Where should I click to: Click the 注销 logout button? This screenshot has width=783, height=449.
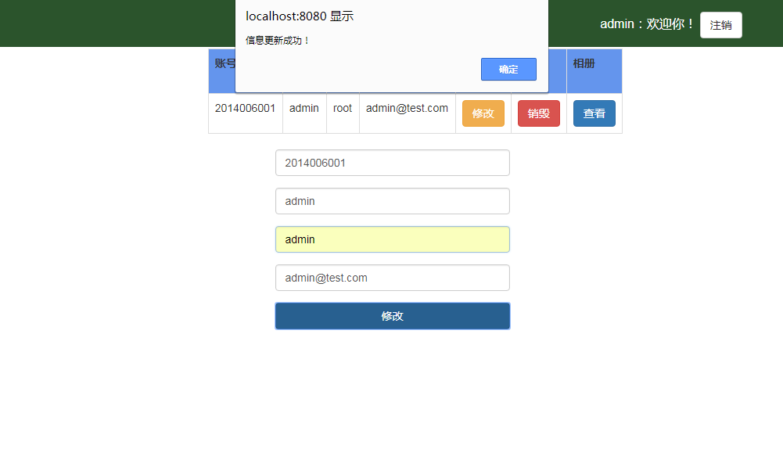click(720, 25)
